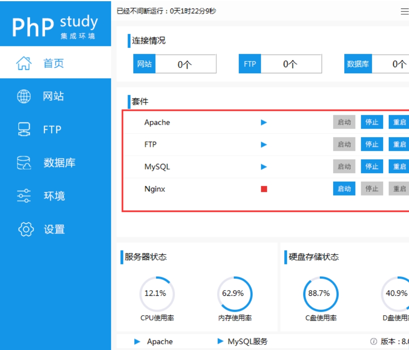409x350 pixels.
Task: Open the 设置 settings section
Action: pos(55,229)
